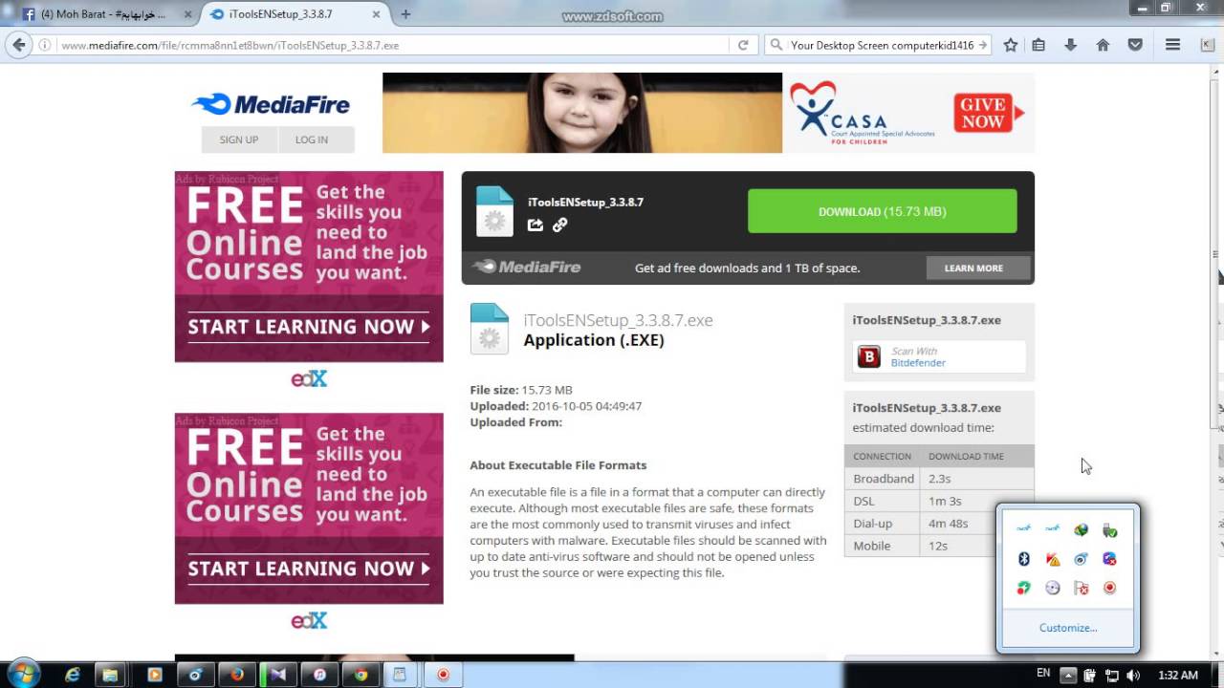The image size is (1224, 688).
Task: Click the Internet Download Manager tray icon
Action: point(1081,529)
